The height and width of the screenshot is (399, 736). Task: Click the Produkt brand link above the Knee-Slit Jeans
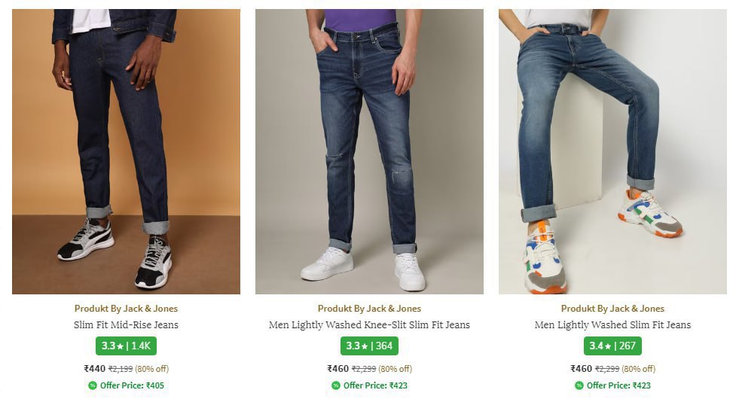369,309
